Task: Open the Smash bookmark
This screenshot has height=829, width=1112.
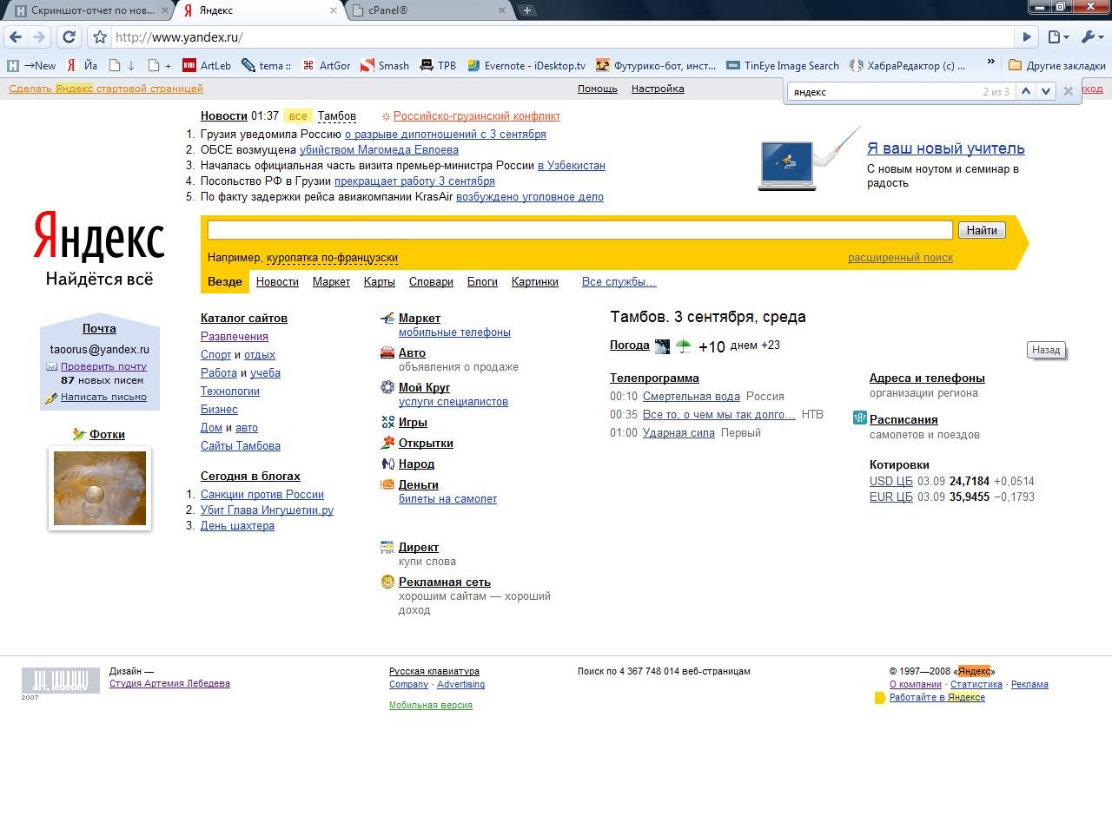Action: (x=385, y=65)
